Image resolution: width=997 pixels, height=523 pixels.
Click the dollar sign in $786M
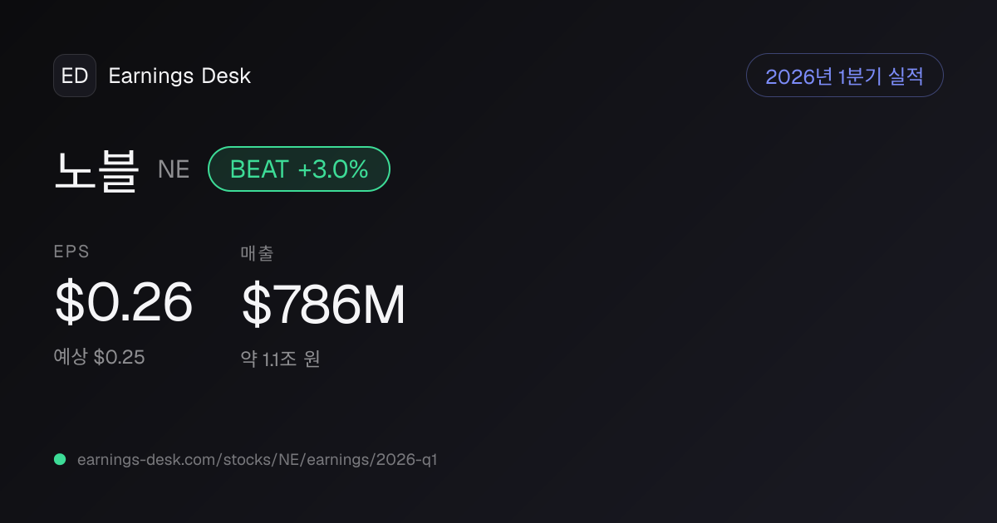[256, 305]
